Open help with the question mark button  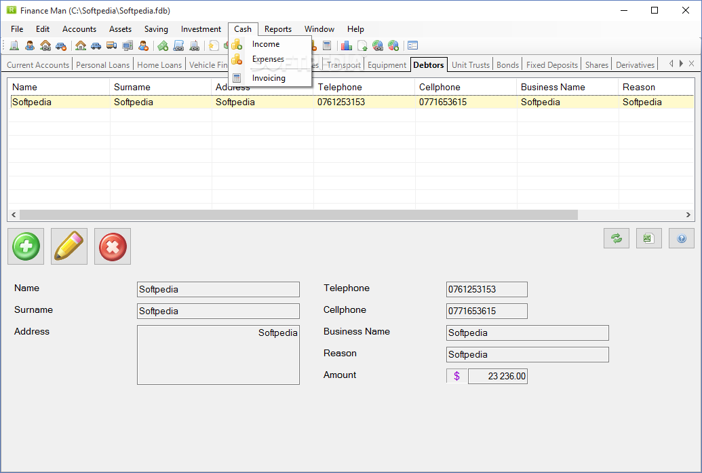682,238
